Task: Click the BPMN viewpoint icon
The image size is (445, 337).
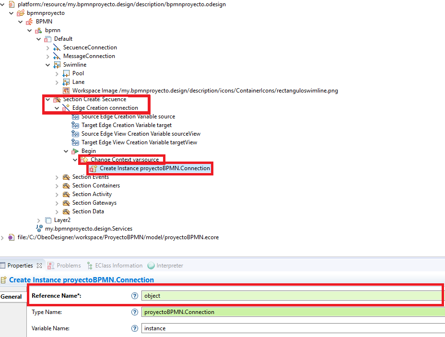Action: [x=30, y=22]
